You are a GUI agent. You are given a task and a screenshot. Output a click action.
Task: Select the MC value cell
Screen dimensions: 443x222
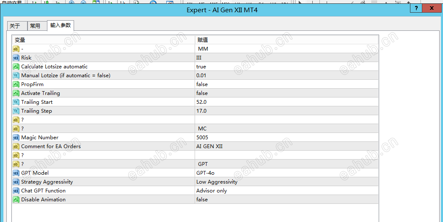click(x=286, y=129)
